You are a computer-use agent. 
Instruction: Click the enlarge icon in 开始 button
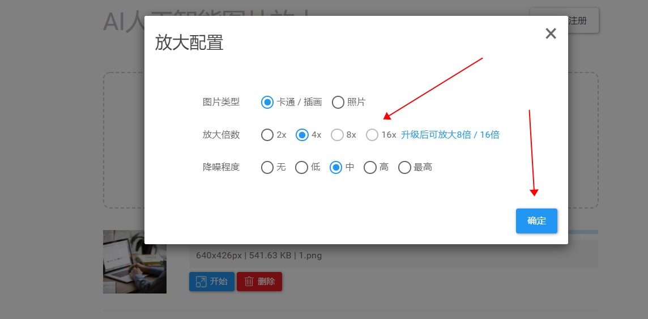click(x=201, y=282)
